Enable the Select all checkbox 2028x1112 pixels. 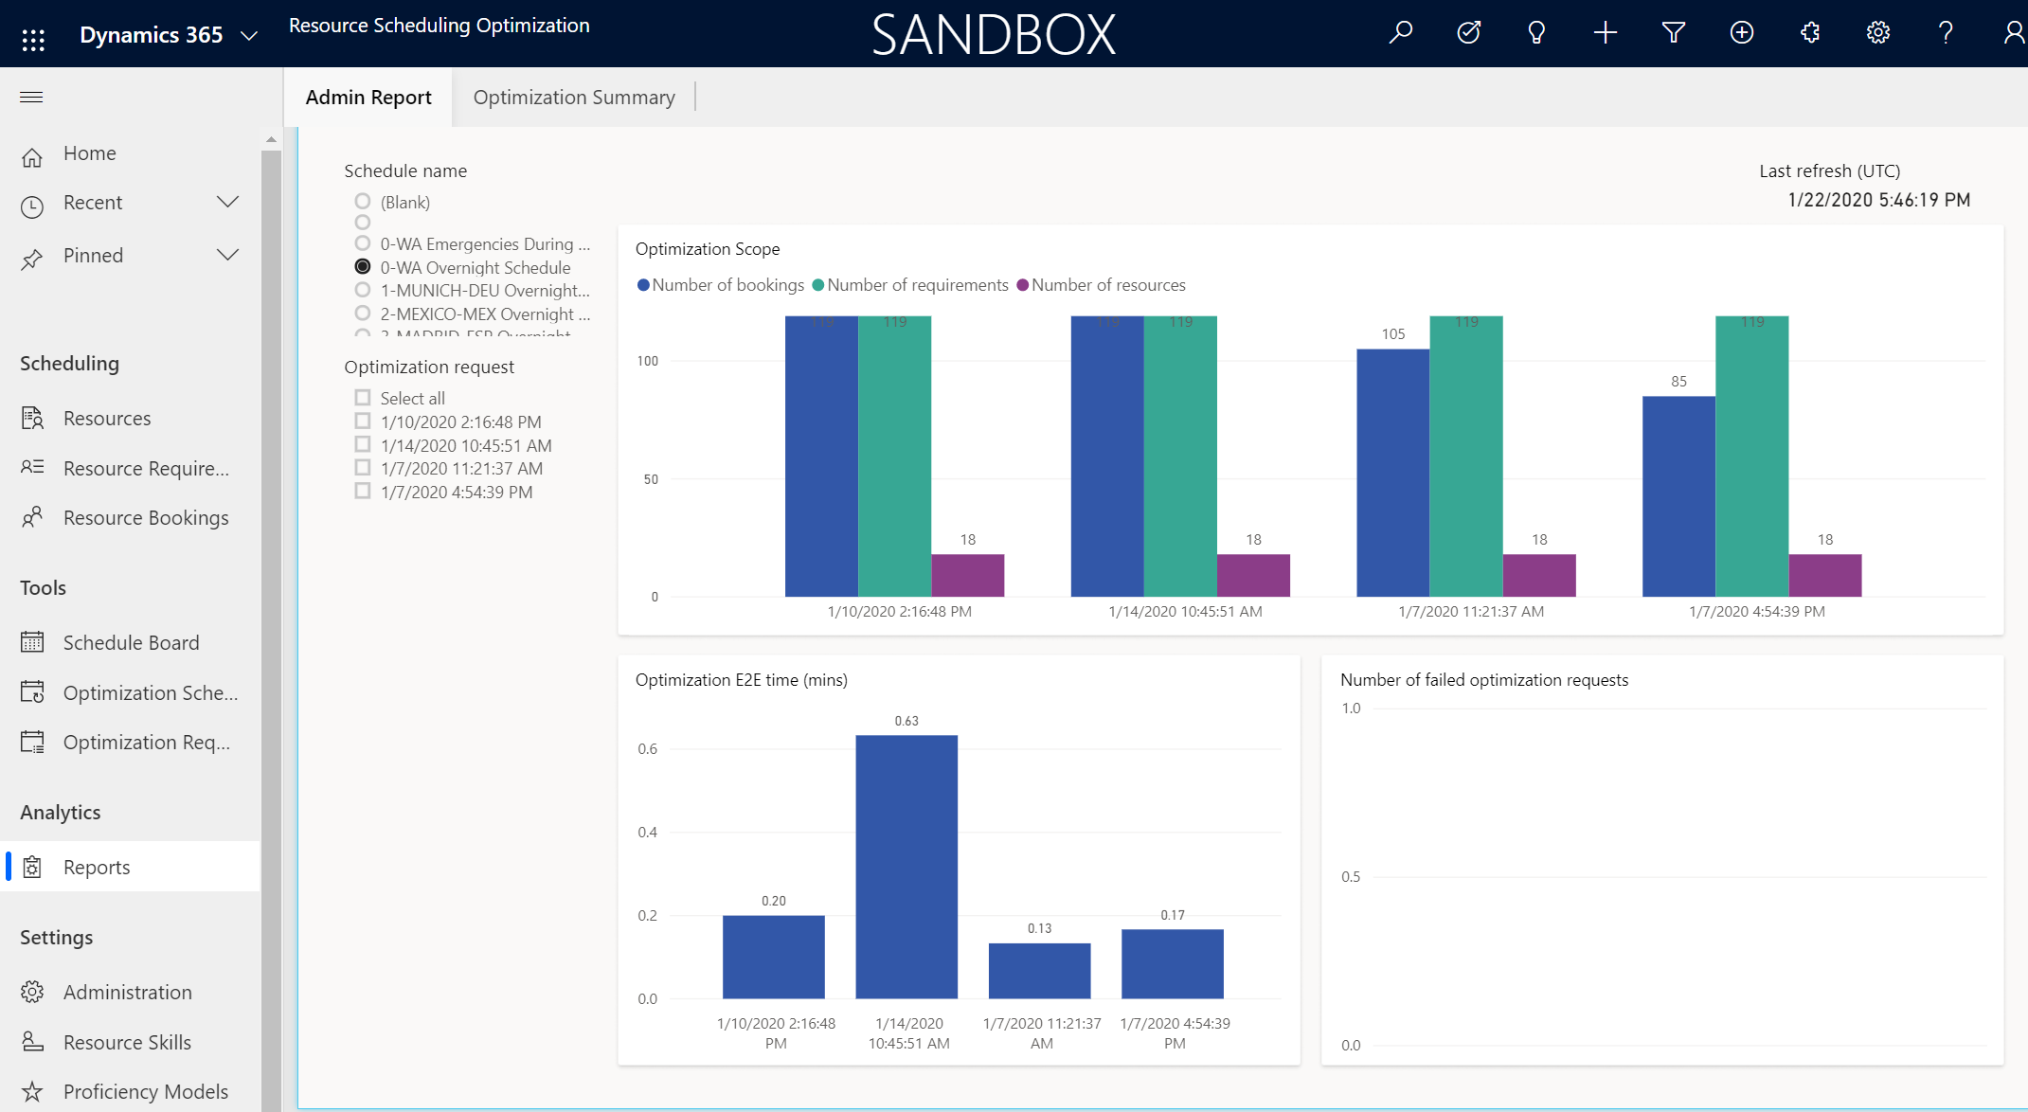pos(362,397)
